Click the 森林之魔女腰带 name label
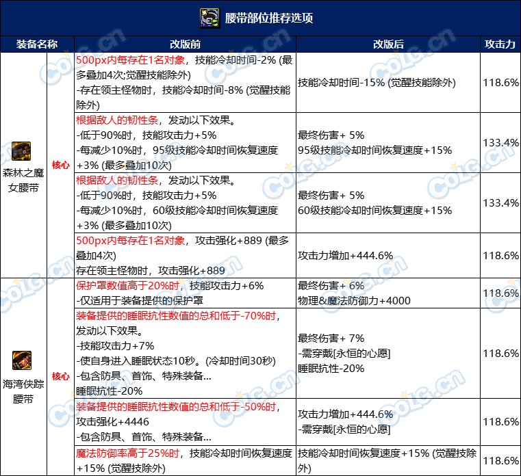This screenshot has height=476, width=521. tap(23, 181)
